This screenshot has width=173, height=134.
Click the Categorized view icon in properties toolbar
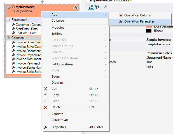91,7
